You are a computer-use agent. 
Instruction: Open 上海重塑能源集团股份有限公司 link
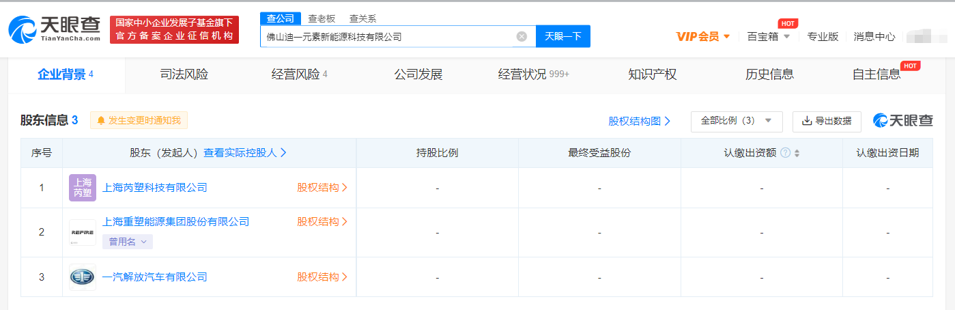175,221
